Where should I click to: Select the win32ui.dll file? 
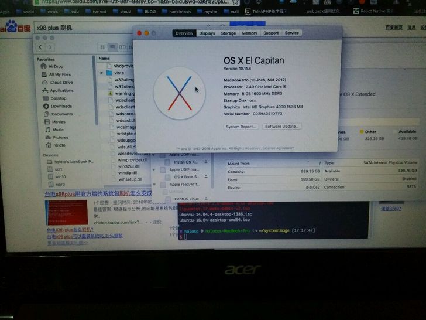click(129, 166)
